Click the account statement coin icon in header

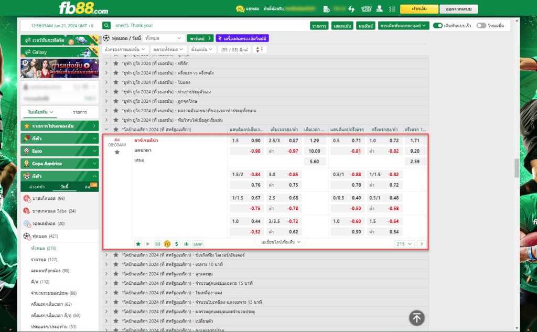pos(326,9)
